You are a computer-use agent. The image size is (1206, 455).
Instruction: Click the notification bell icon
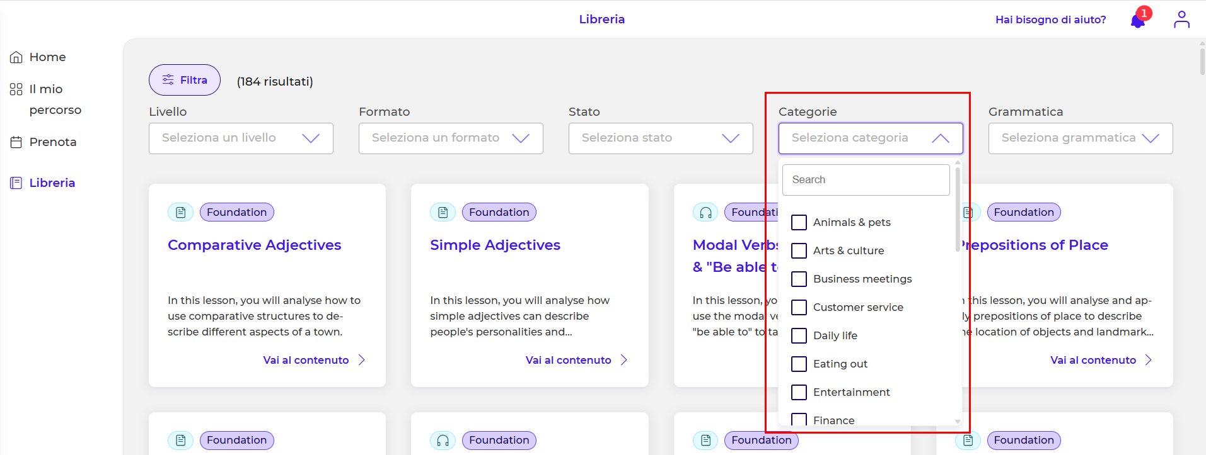pyautogui.click(x=1137, y=21)
